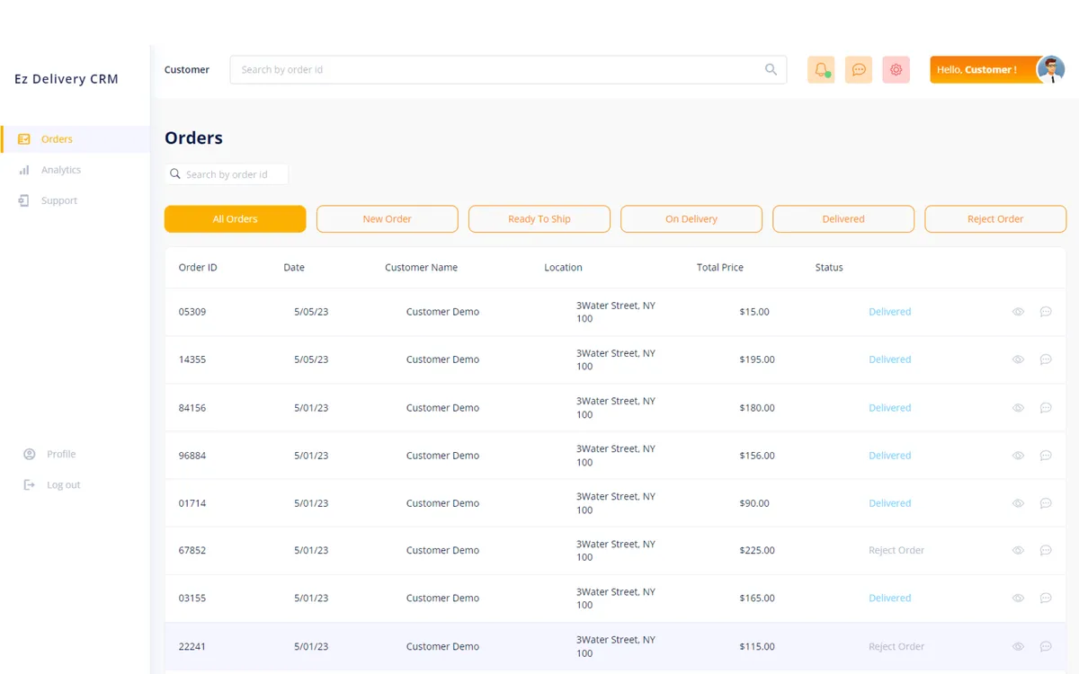Click the Order ID column header

(x=198, y=268)
